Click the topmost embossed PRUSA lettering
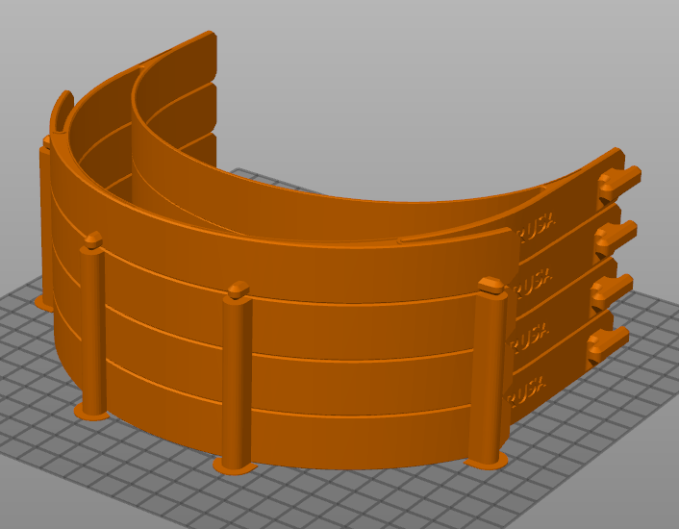This screenshot has width=679, height=529. [536, 227]
